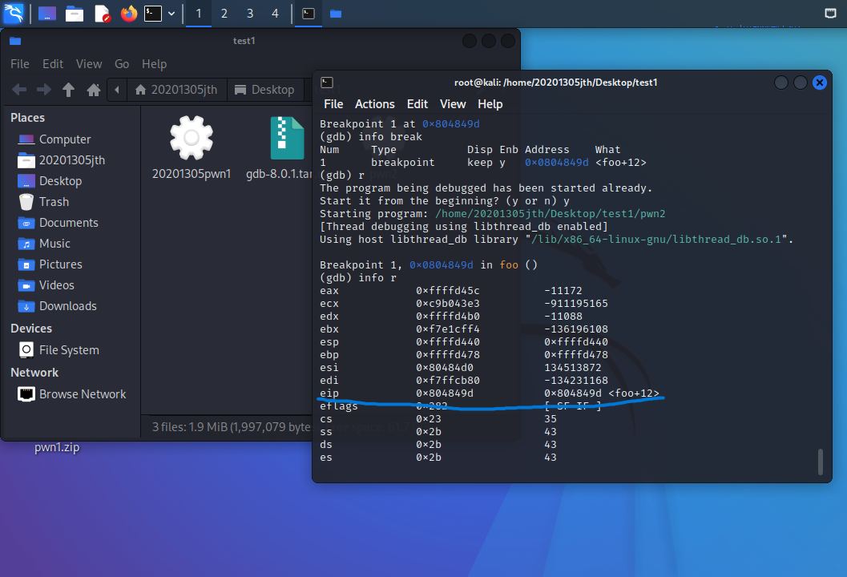Go forward in the file manager
This screenshot has width=847, height=577.
tap(44, 90)
